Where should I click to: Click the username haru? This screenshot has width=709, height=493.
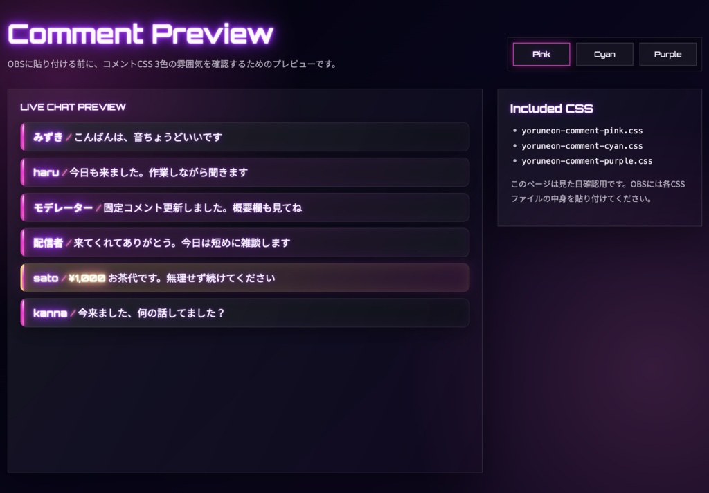pyautogui.click(x=46, y=172)
